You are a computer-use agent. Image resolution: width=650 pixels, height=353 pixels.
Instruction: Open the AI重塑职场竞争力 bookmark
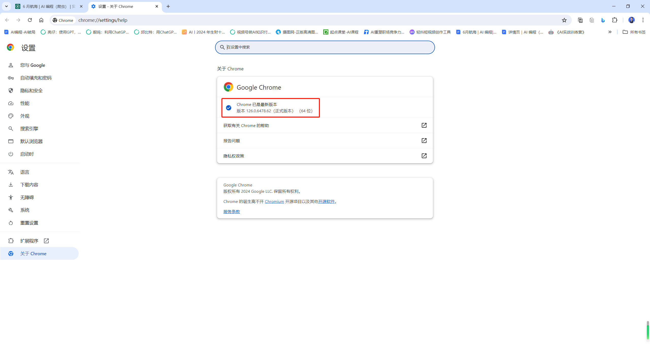point(384,32)
